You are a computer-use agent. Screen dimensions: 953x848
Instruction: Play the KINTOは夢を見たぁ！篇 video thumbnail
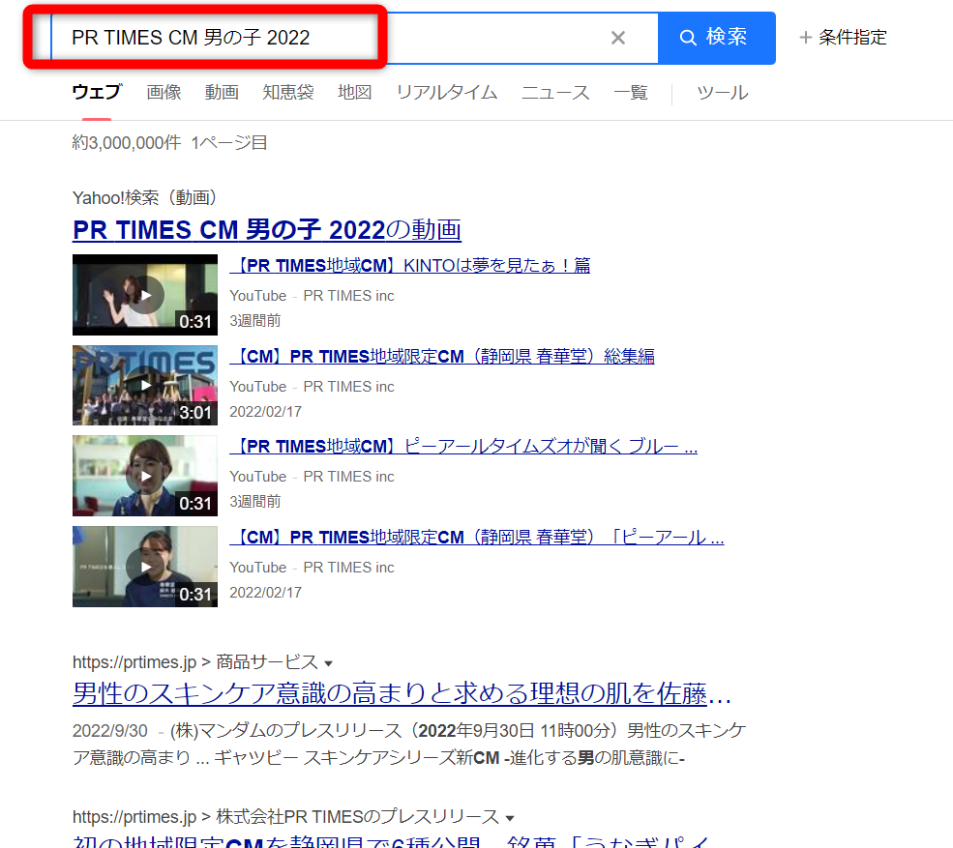tap(145, 295)
